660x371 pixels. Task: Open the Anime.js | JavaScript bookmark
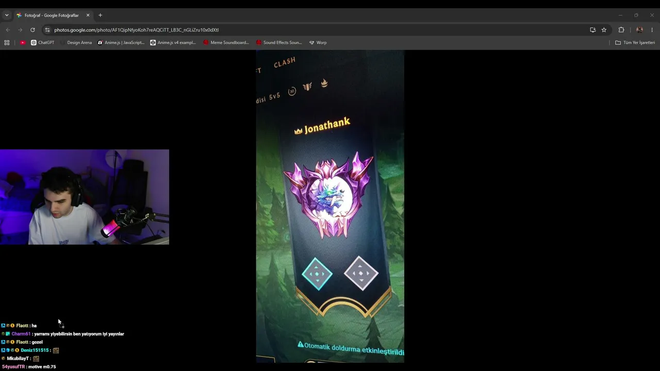click(121, 43)
